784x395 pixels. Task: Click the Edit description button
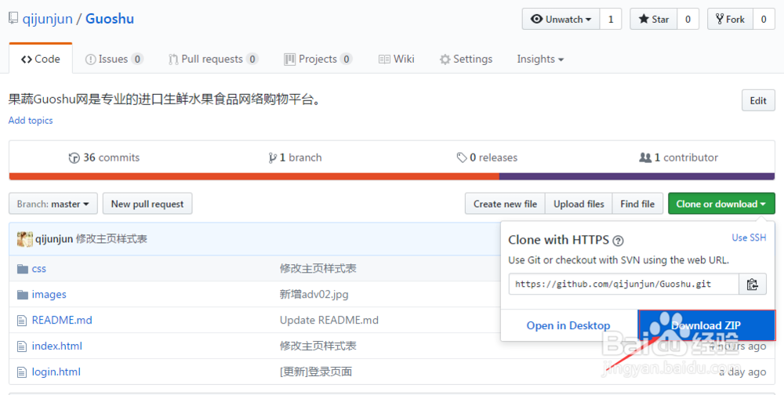point(758,100)
